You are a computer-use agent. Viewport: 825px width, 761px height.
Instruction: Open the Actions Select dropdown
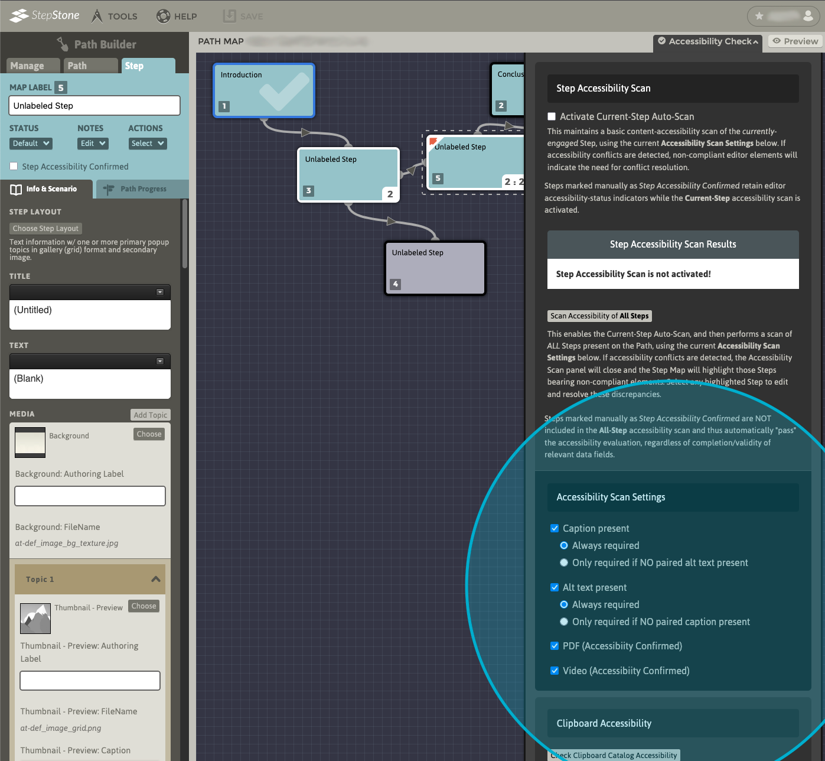(x=148, y=144)
